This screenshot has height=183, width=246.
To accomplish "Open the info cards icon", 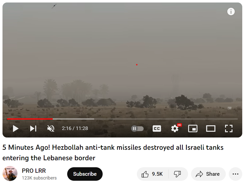I will [231, 11].
